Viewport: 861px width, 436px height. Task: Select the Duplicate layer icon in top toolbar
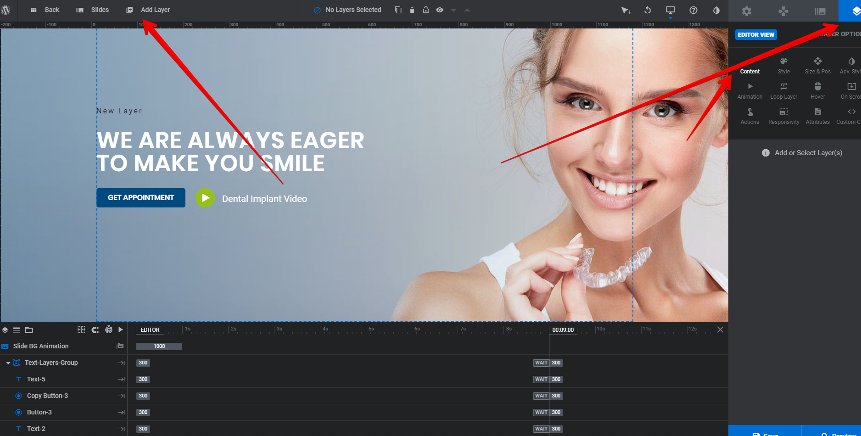pos(398,10)
